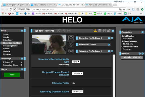Screen dimensions: 145x97
Task: Click the small record icon in device header
Action: (x=59, y=31)
